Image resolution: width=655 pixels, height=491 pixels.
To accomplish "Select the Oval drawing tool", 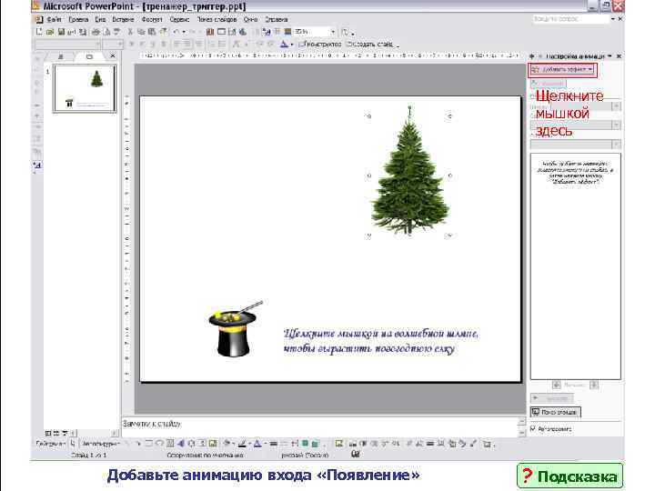I will click(x=159, y=444).
